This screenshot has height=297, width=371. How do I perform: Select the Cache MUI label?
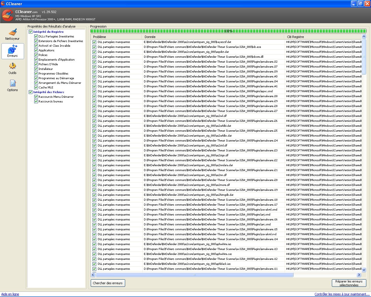pyautogui.click(x=46, y=88)
